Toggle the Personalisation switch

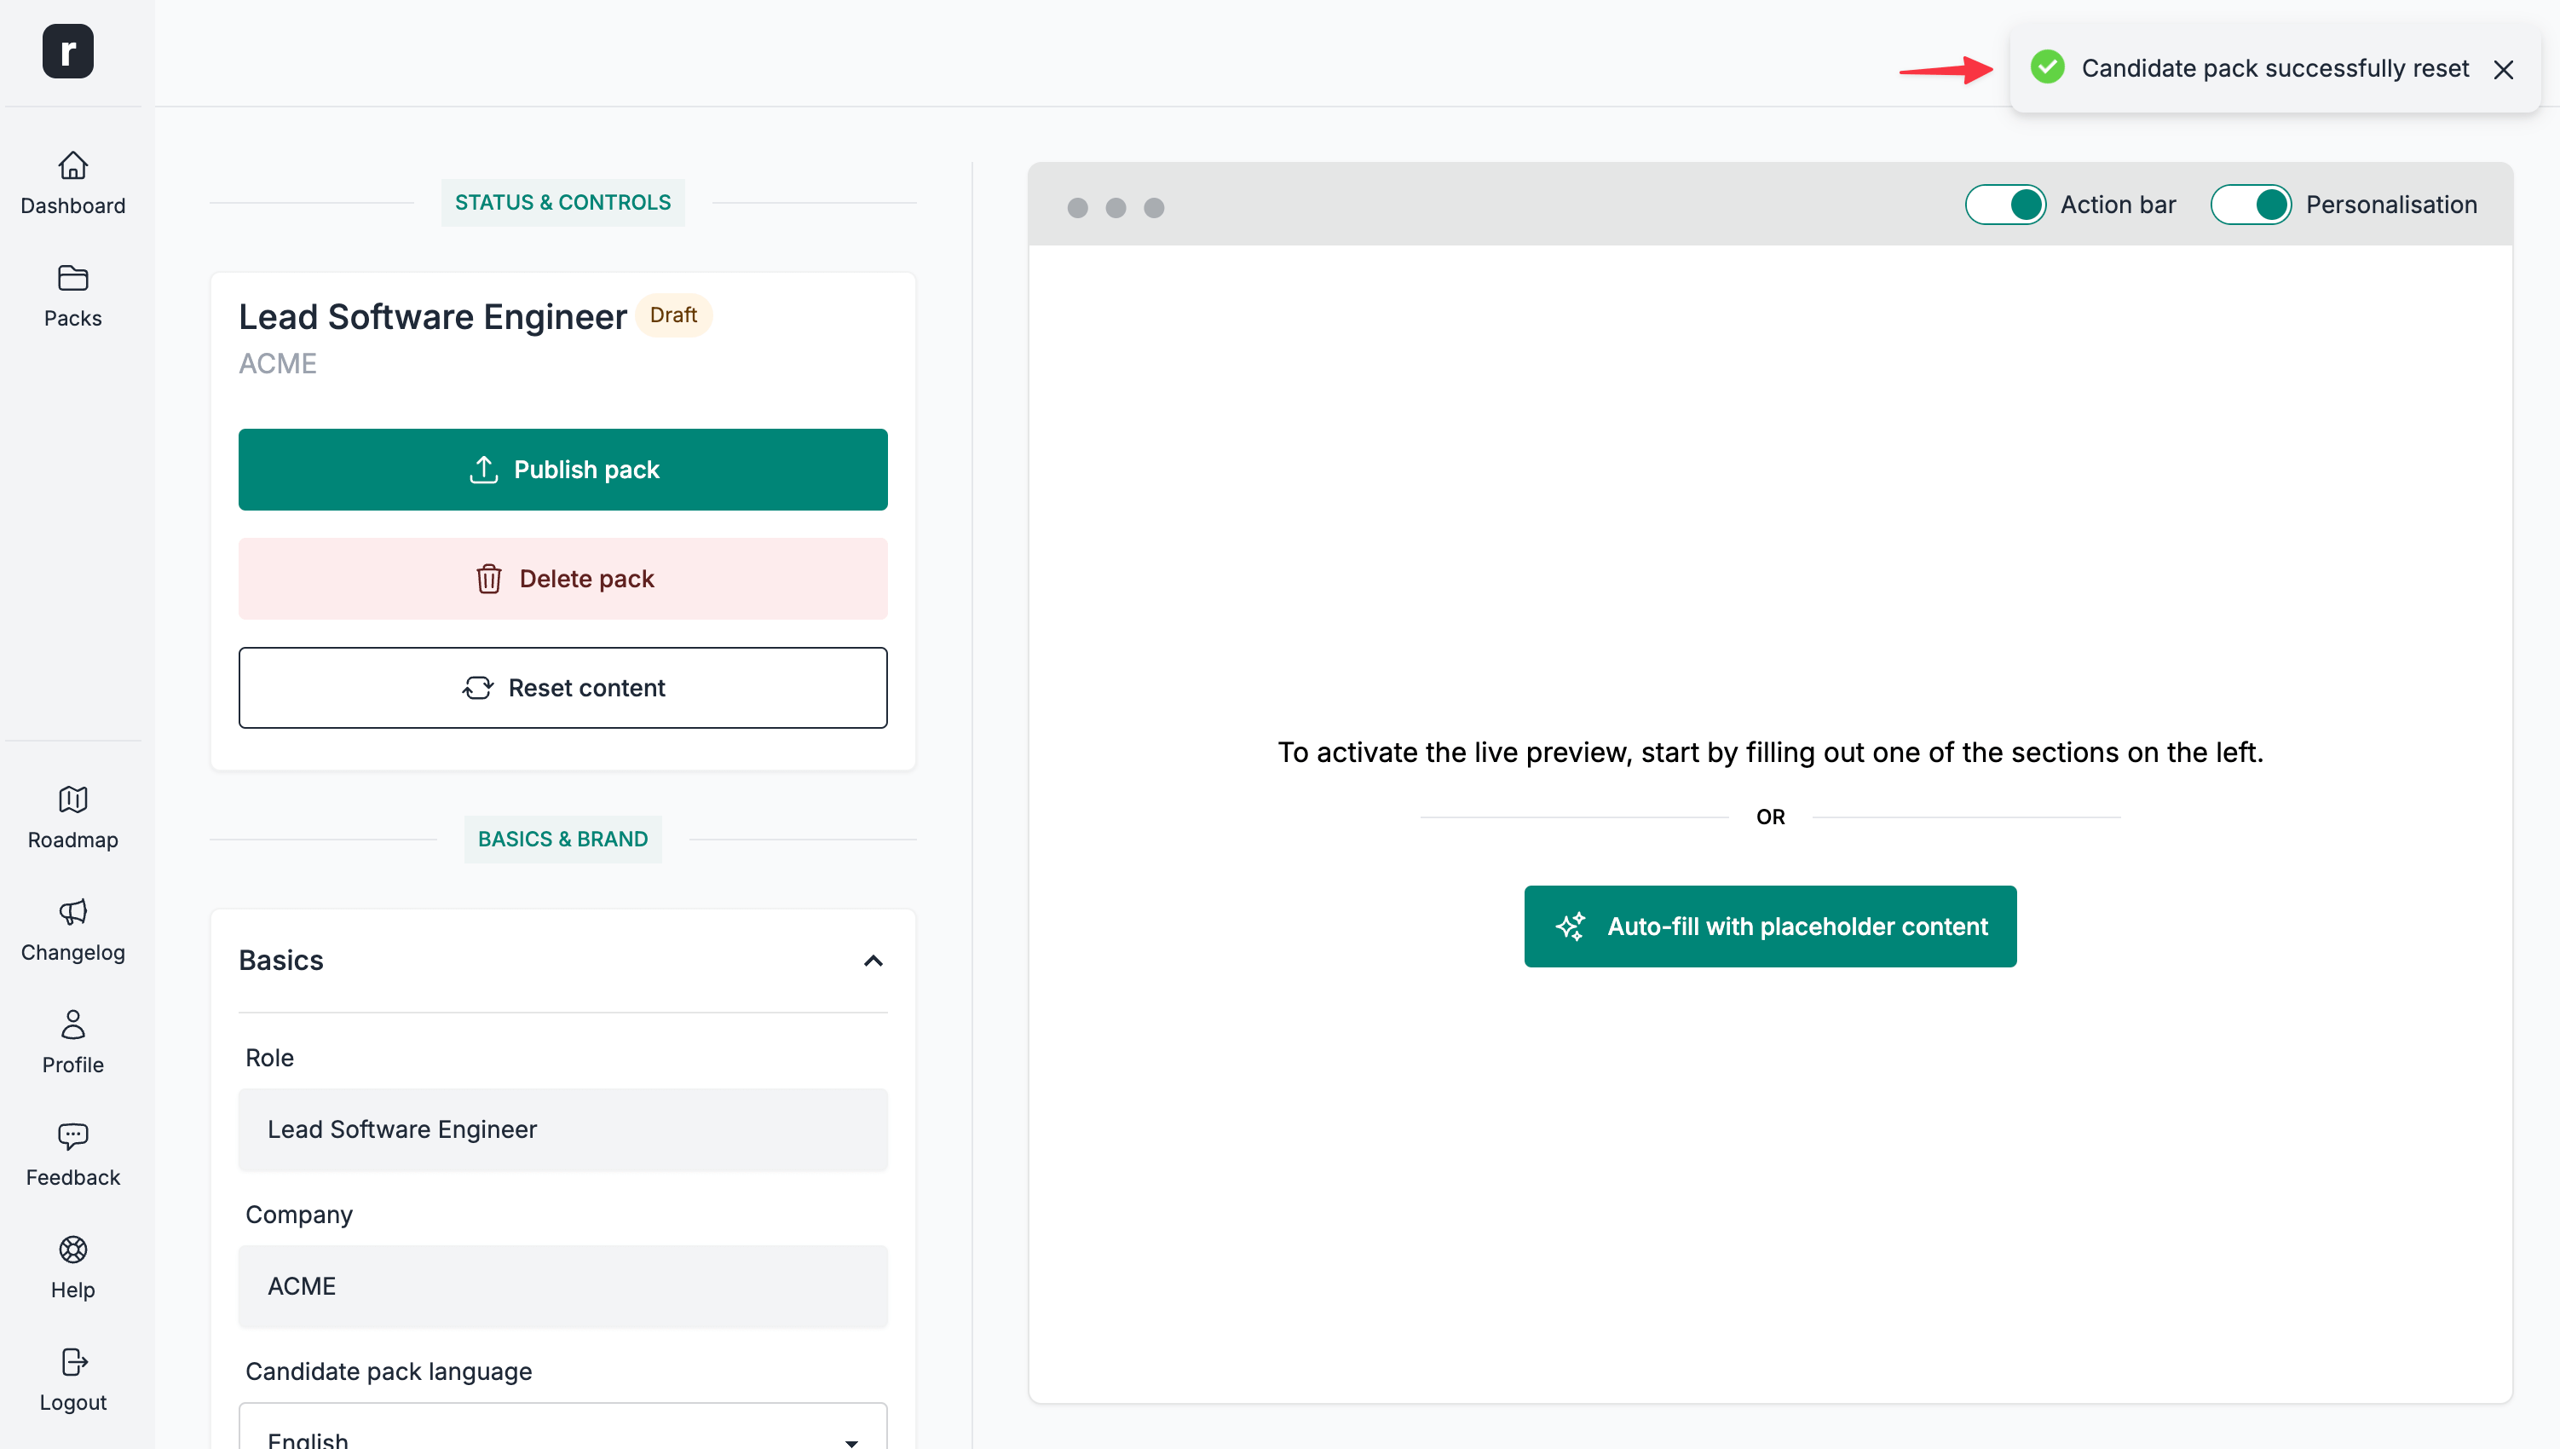pos(2250,205)
